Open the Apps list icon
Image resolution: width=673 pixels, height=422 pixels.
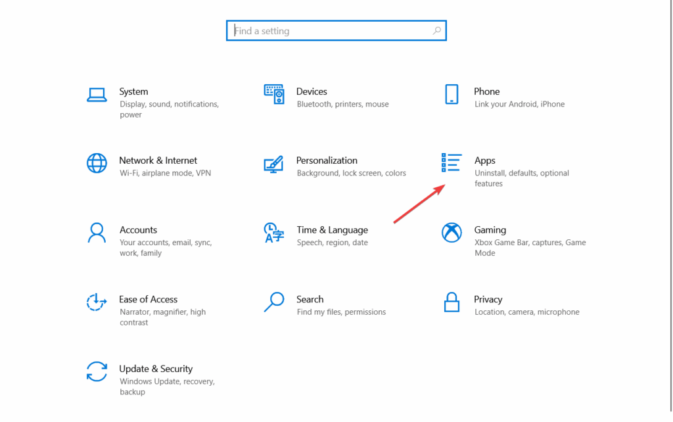(452, 163)
